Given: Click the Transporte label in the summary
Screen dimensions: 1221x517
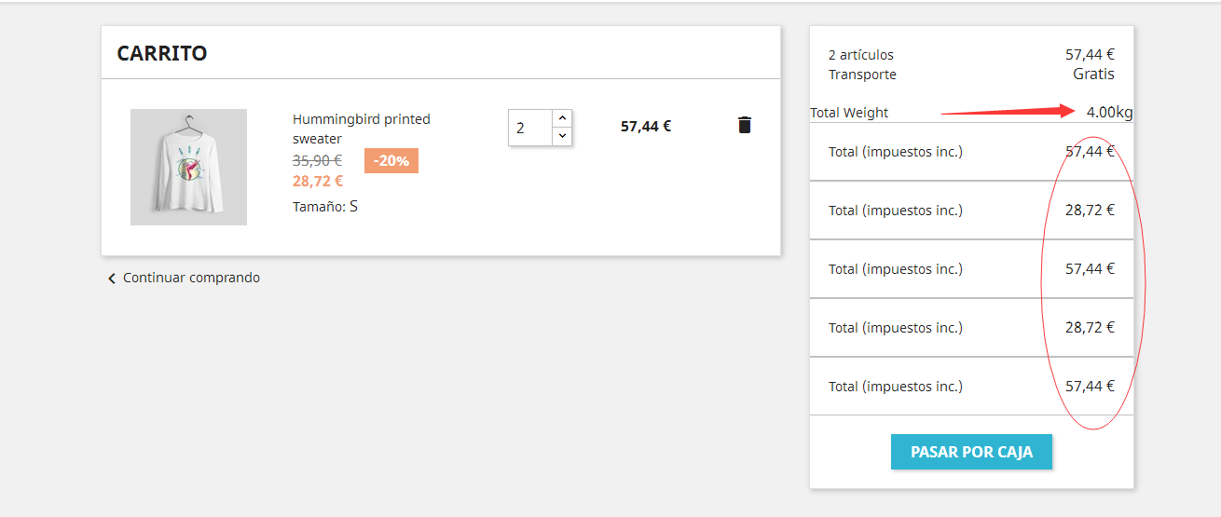Looking at the screenshot, I should pos(862,75).
